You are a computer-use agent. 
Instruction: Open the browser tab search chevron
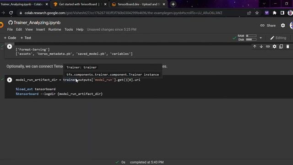[x=264, y=4]
